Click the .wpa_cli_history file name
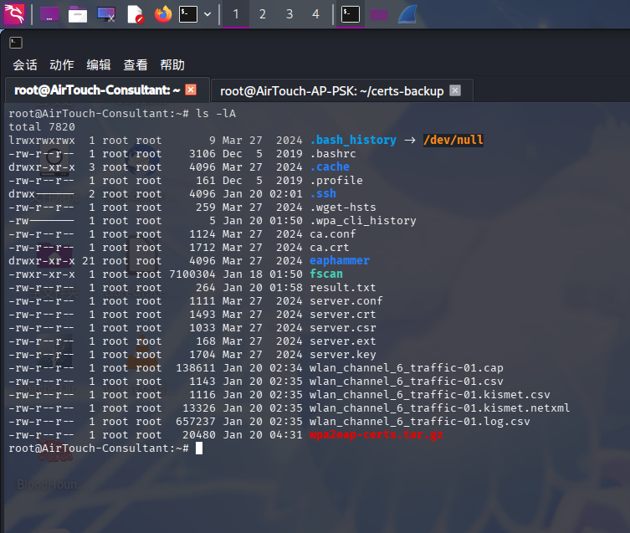 [363, 220]
